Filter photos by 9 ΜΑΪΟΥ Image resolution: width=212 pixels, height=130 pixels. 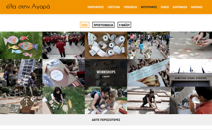point(124,25)
